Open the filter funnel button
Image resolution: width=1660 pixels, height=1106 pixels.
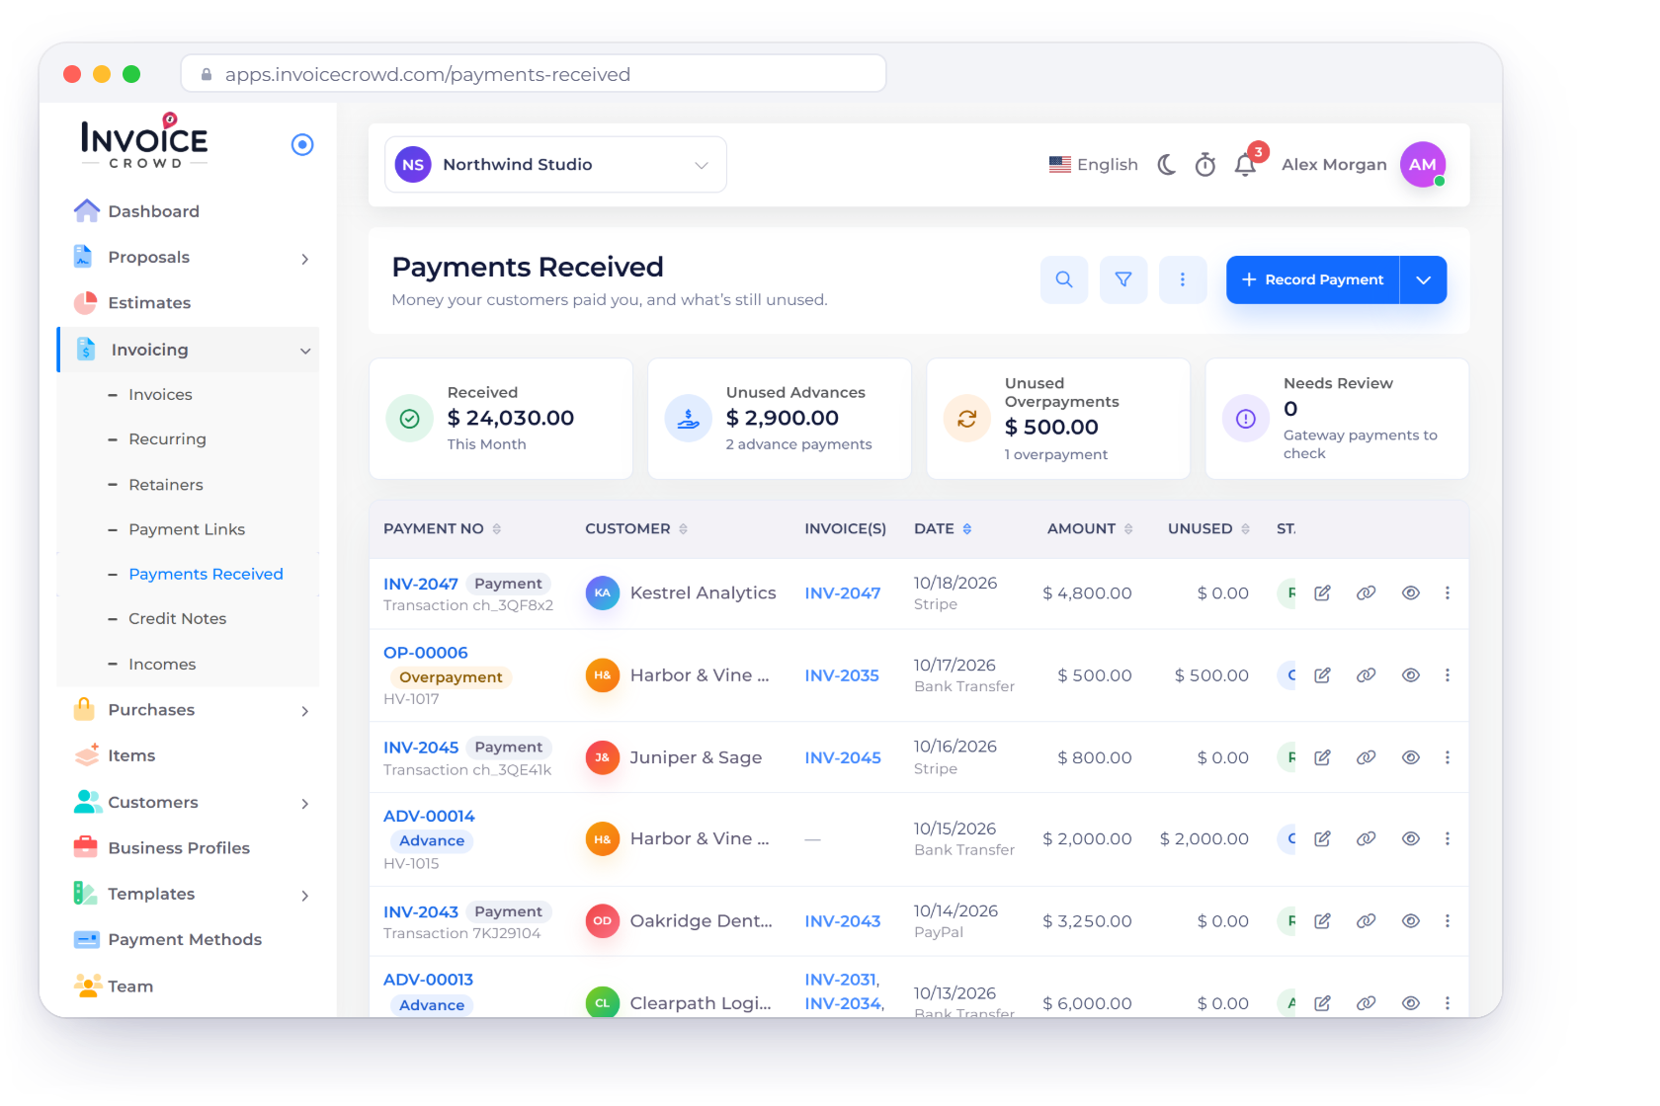click(1123, 279)
